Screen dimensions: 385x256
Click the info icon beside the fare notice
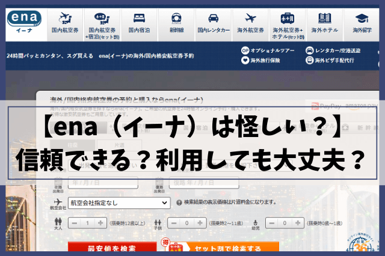point(179,203)
